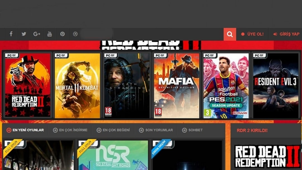Click the GİRİŞ YAP login link

286,34
